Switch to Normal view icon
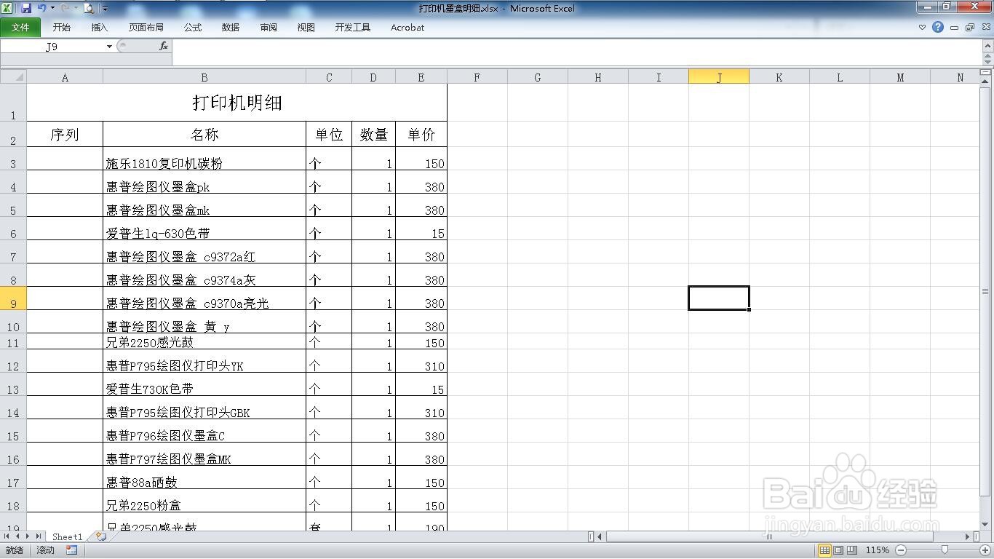This screenshot has width=994, height=559. pos(824,550)
